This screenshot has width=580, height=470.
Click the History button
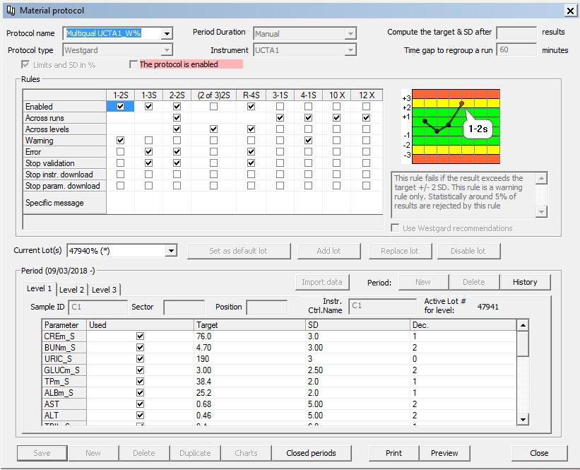(x=525, y=283)
